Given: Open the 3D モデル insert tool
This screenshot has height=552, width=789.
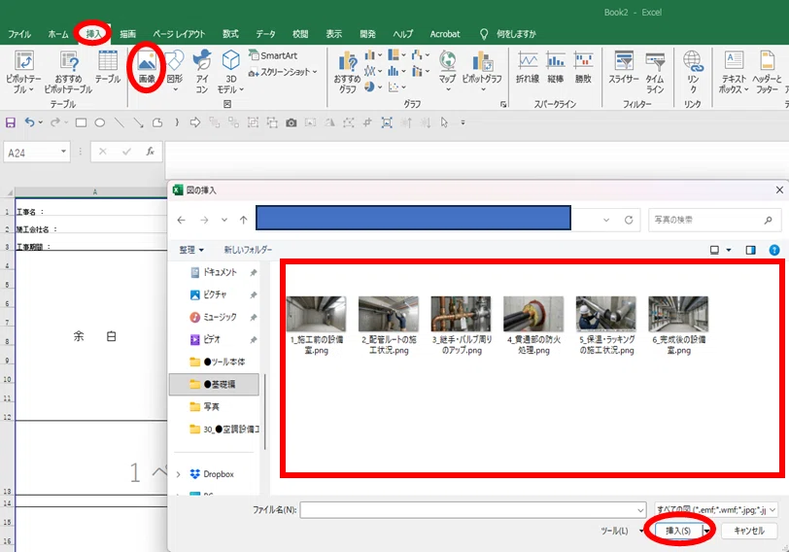Looking at the screenshot, I should click(x=230, y=72).
